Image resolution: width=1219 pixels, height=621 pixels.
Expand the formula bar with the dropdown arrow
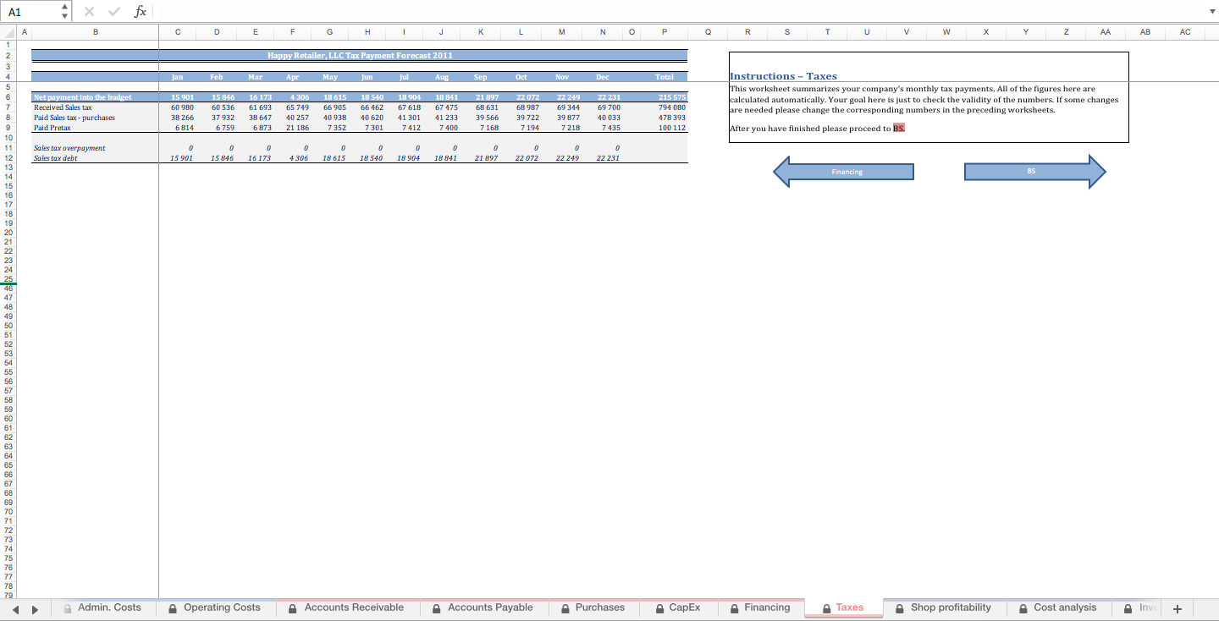(x=1212, y=11)
